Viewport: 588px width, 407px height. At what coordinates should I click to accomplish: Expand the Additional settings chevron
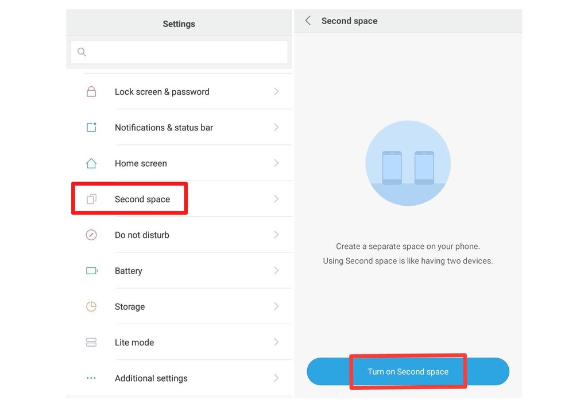[x=276, y=378]
